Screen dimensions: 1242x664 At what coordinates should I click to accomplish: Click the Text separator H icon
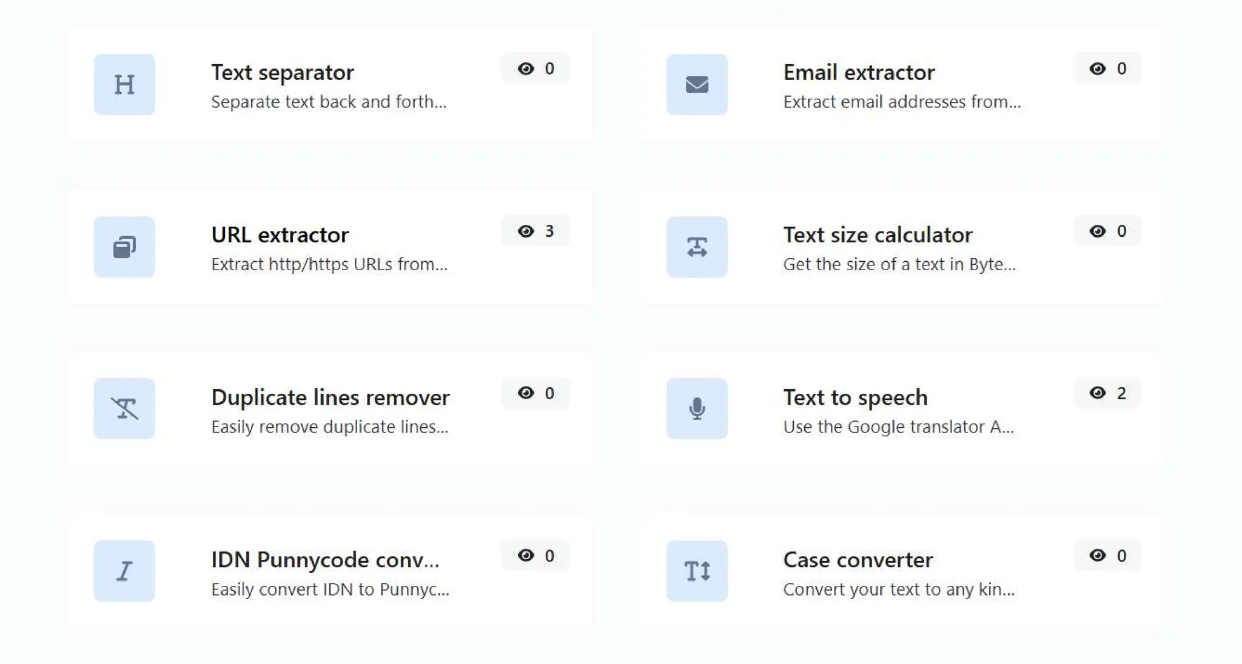pos(124,84)
